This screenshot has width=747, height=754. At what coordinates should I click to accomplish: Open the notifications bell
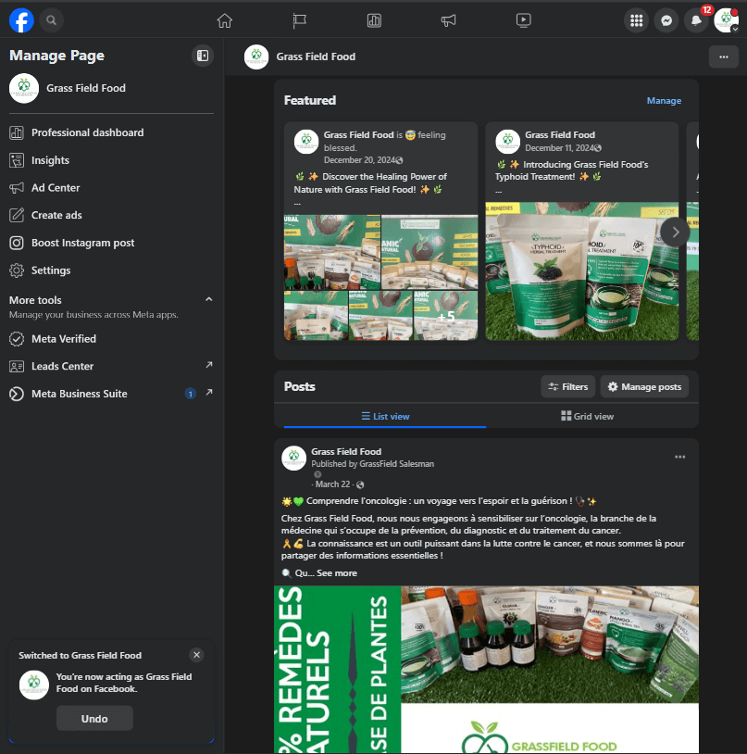(x=695, y=19)
